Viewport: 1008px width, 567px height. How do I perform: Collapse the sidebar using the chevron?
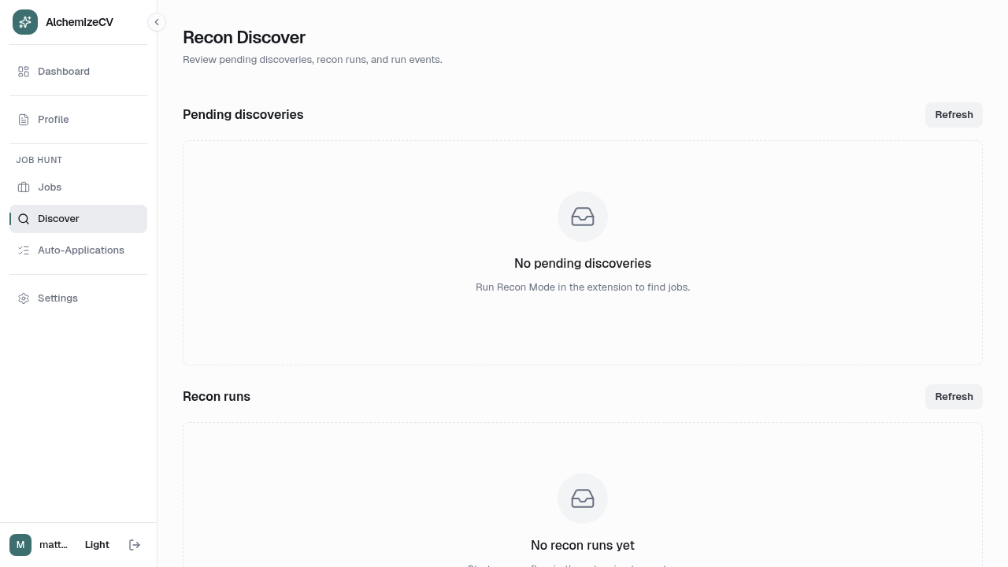157,22
